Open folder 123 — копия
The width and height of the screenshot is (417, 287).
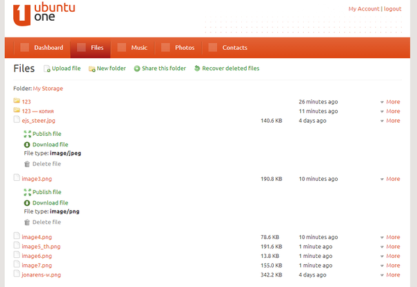pyautogui.click(x=38, y=112)
